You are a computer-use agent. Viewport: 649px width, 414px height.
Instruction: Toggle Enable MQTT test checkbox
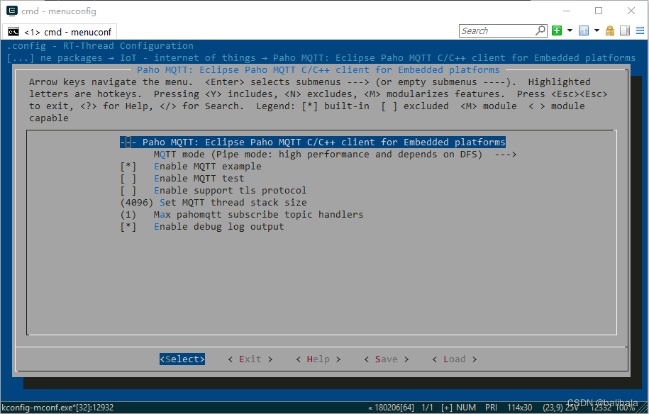(128, 178)
